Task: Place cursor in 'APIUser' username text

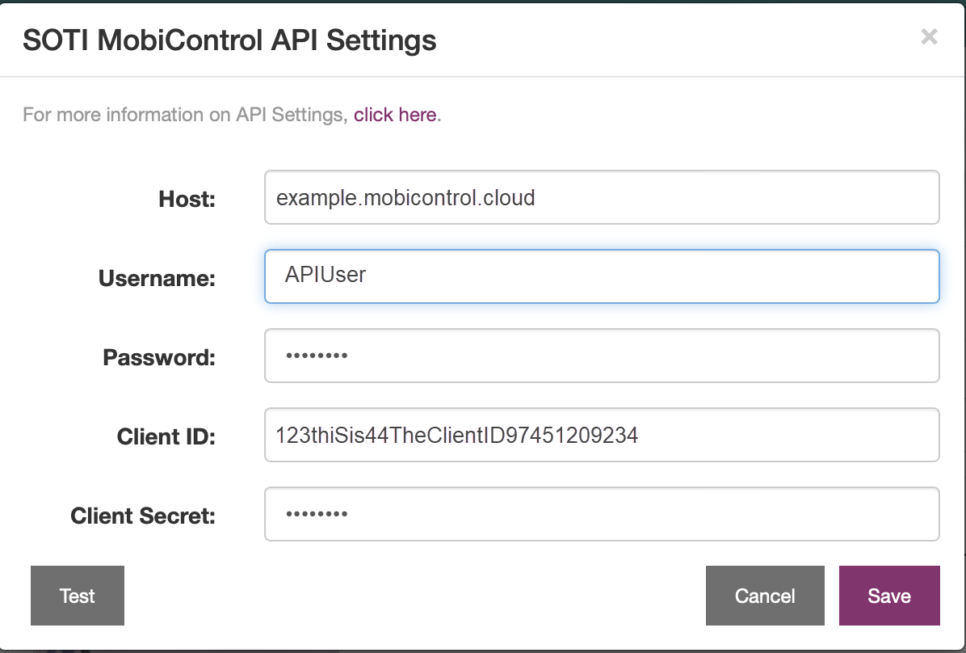Action: (325, 275)
